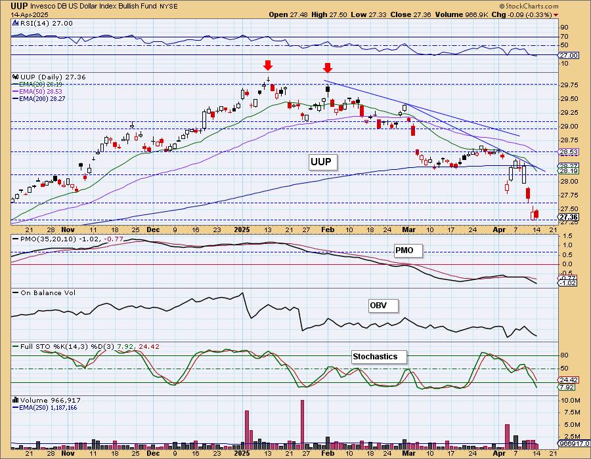This screenshot has height=459, width=591.
Task: Click the 29.00 price axis label
Action: [569, 127]
